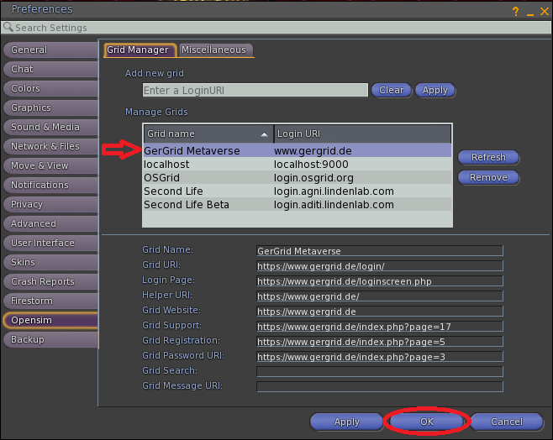
Task: Click the help question mark icon
Action: (516, 11)
